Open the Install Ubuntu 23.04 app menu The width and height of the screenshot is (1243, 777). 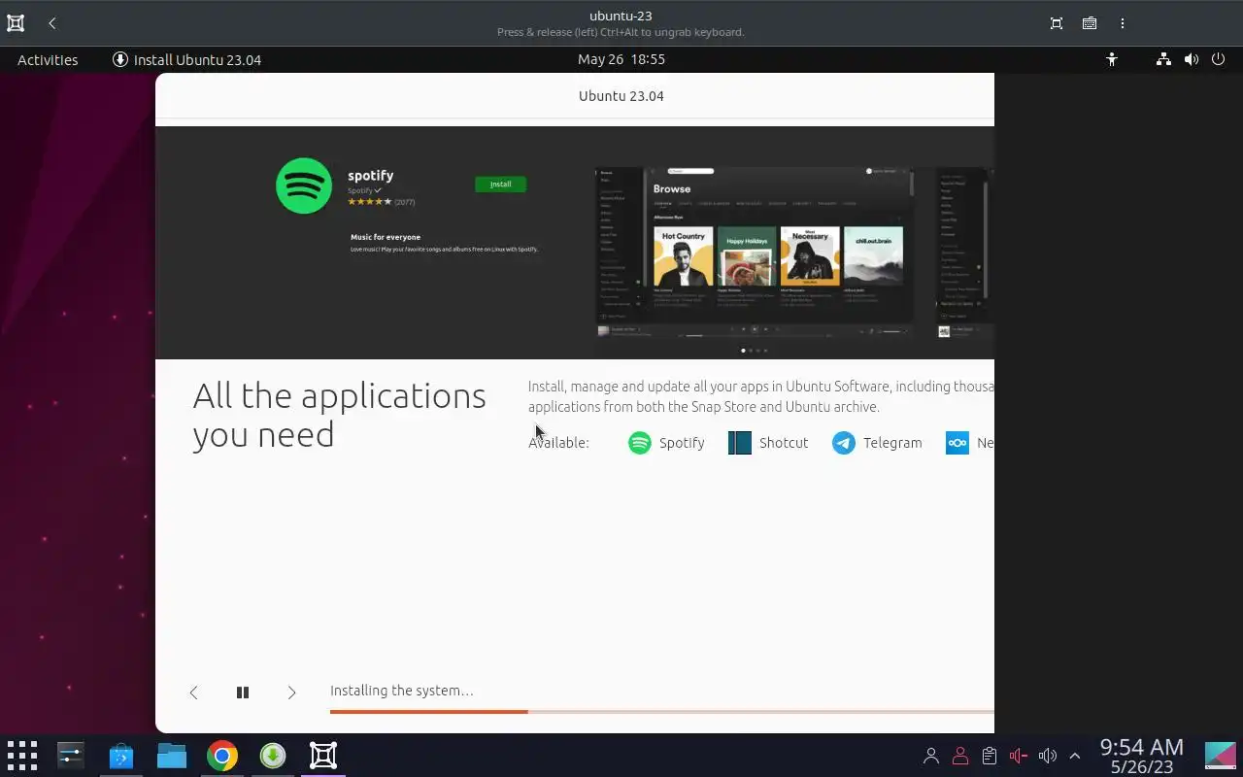pos(187,59)
